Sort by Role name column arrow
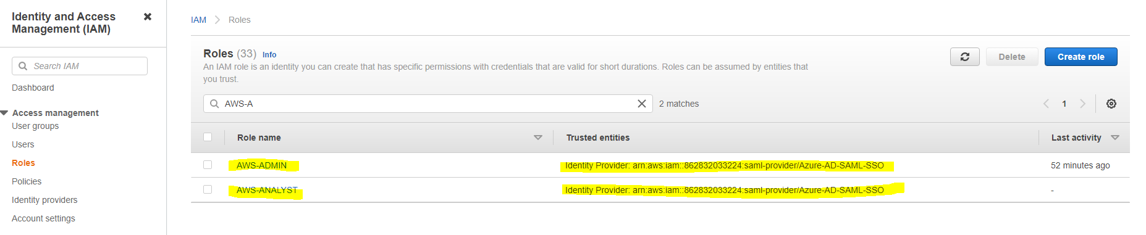The width and height of the screenshot is (1146, 235). click(x=537, y=138)
